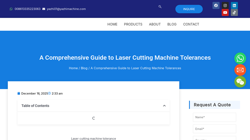Click the INQUIRE button
250x140 pixels.
click(189, 9)
